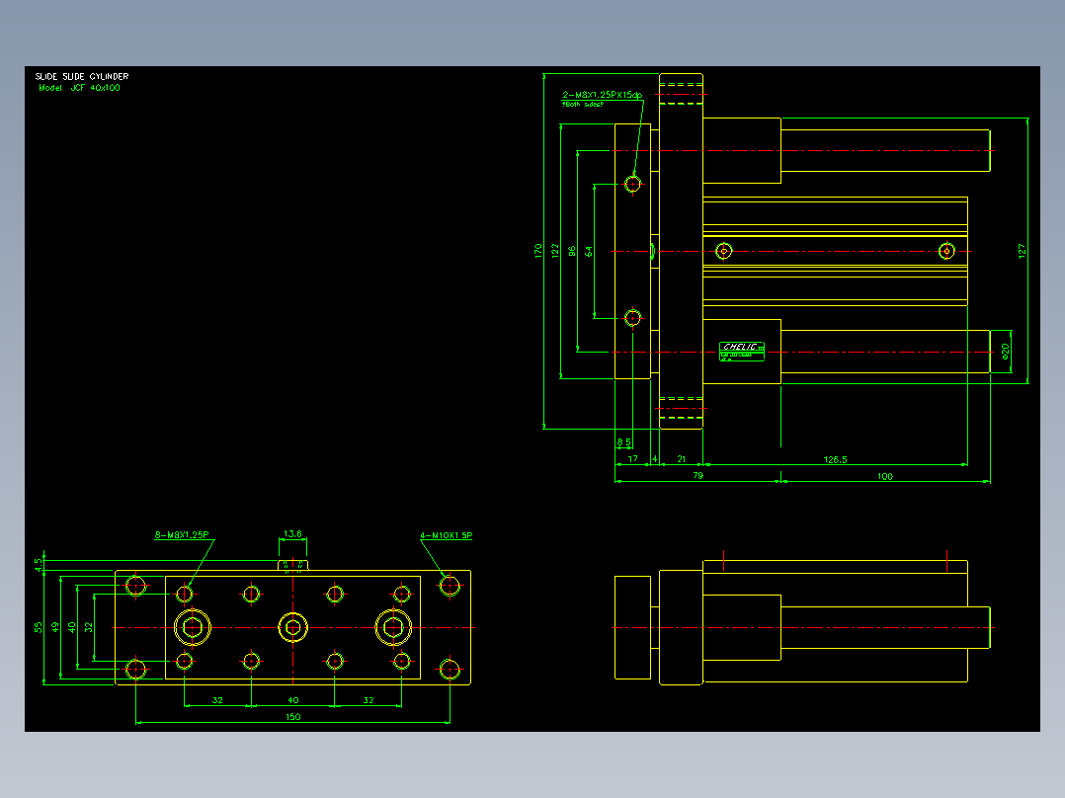Click the "8.5" dimension text

click(x=624, y=442)
